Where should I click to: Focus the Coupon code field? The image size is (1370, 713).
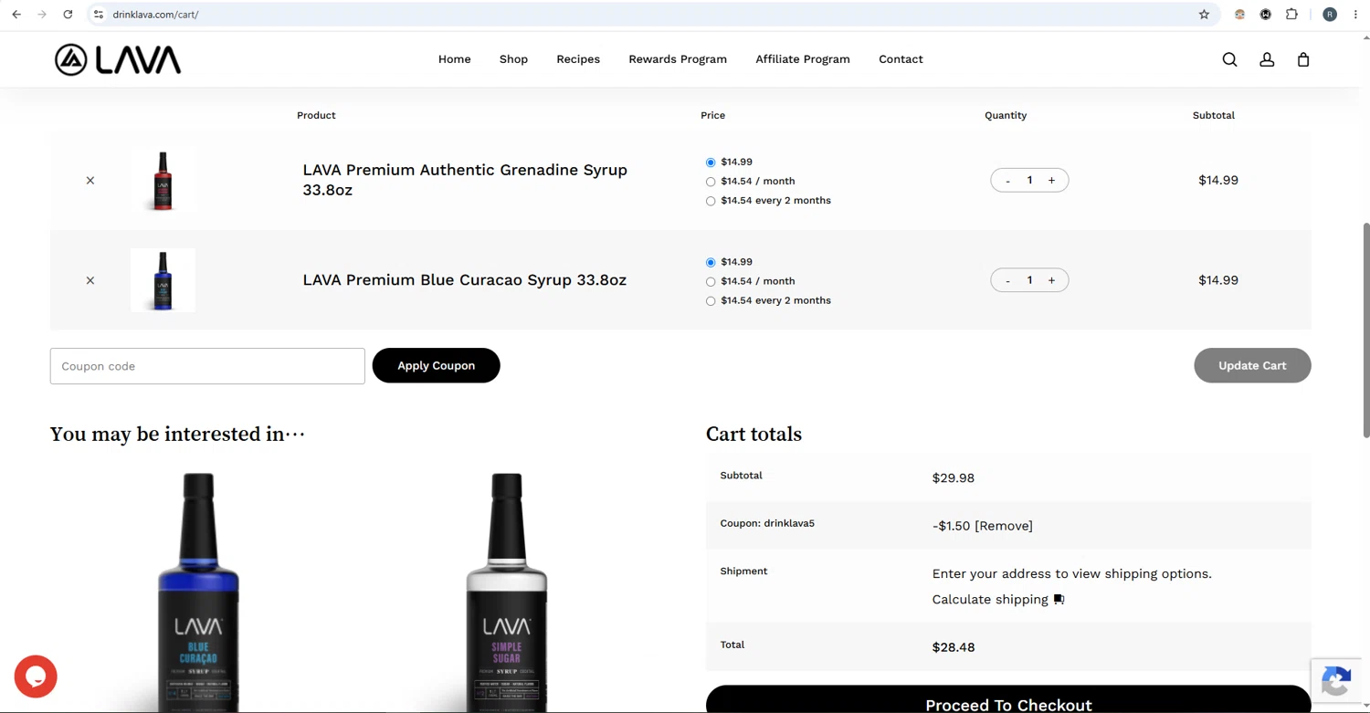(x=207, y=366)
